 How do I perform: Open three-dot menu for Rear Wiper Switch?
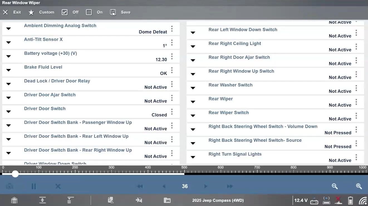click(356, 116)
